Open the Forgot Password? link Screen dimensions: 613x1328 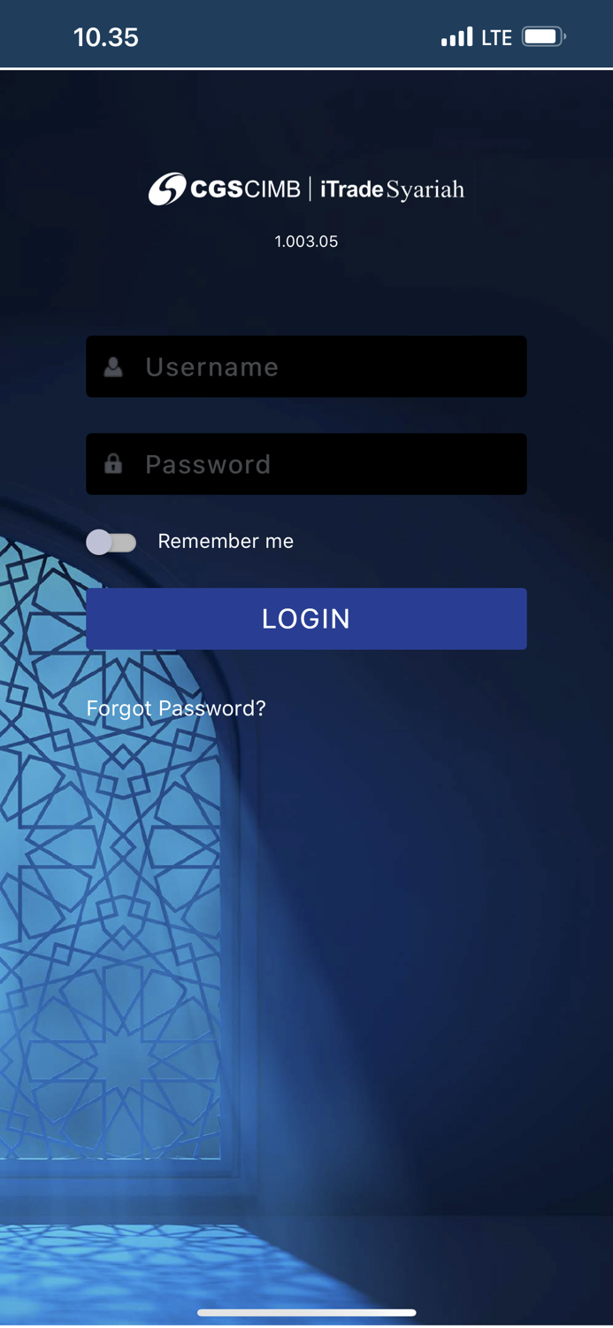176,708
